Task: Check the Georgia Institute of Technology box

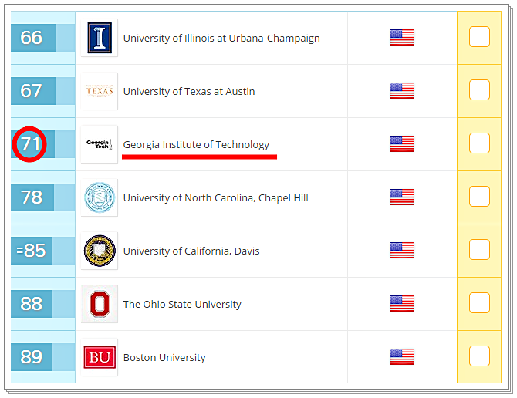Action: coord(479,143)
